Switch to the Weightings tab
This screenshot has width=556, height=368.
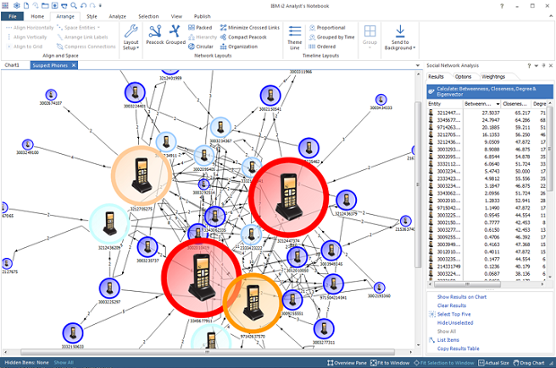[x=493, y=77]
